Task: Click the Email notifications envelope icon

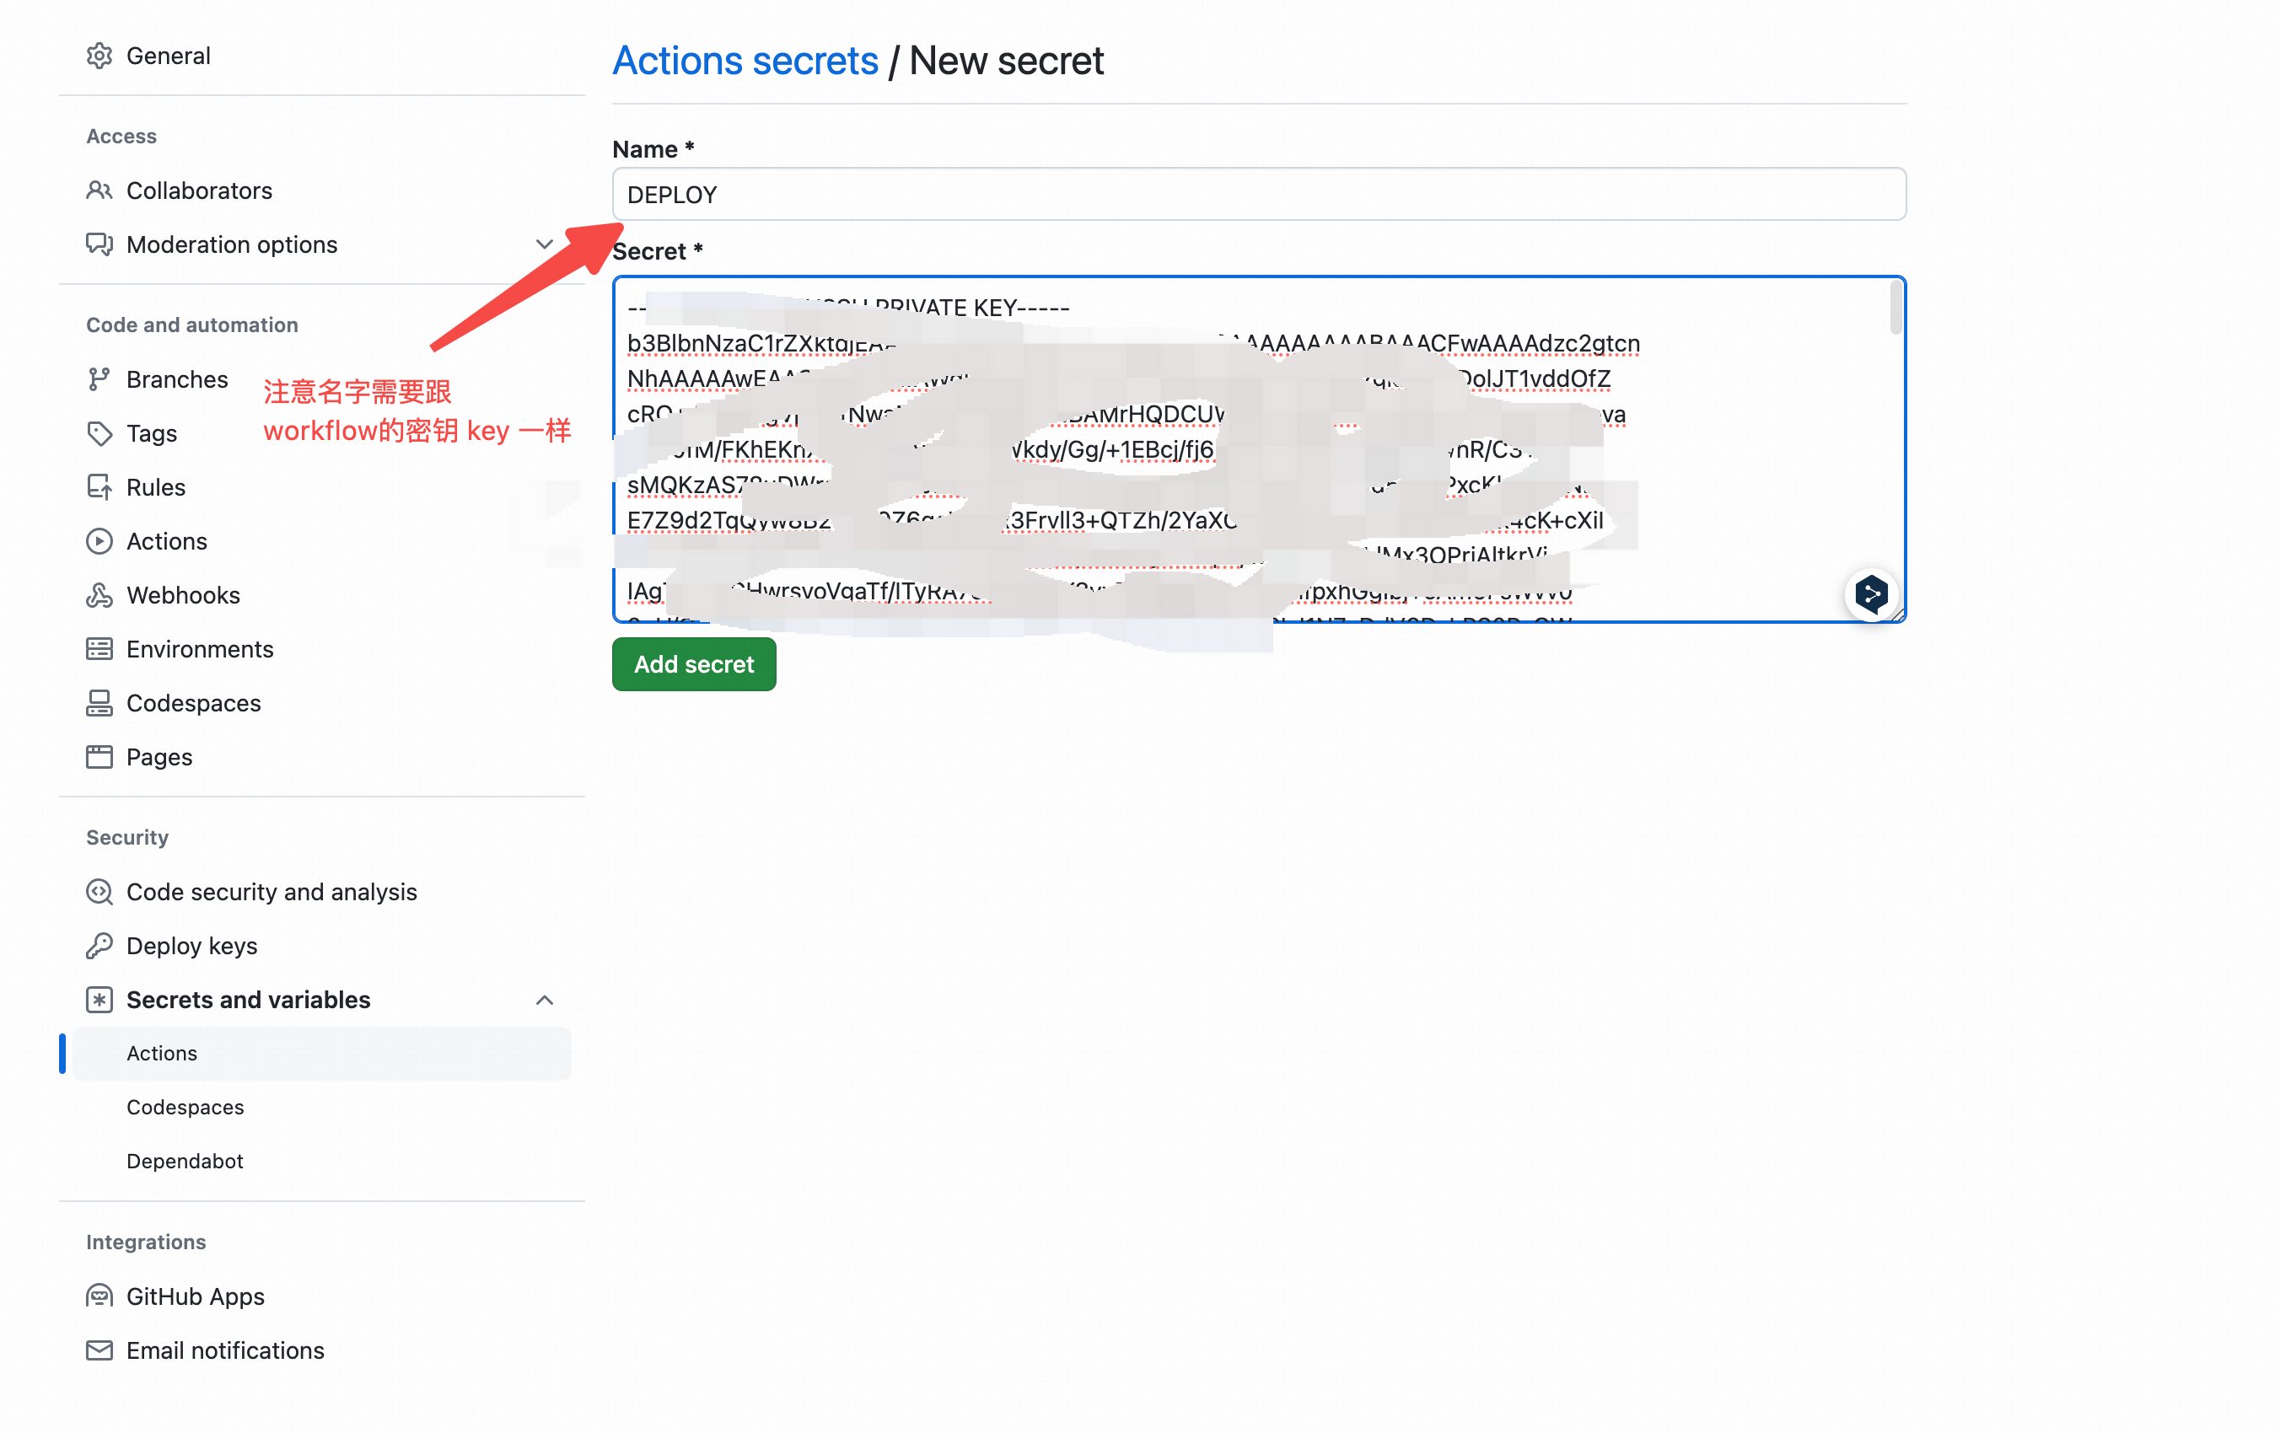Action: (99, 1350)
